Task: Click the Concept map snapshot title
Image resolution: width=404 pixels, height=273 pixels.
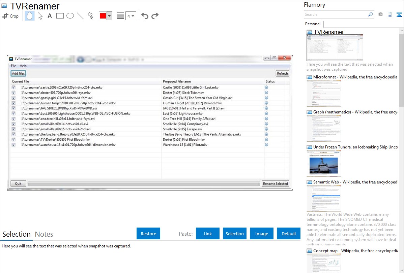Action: point(355,250)
